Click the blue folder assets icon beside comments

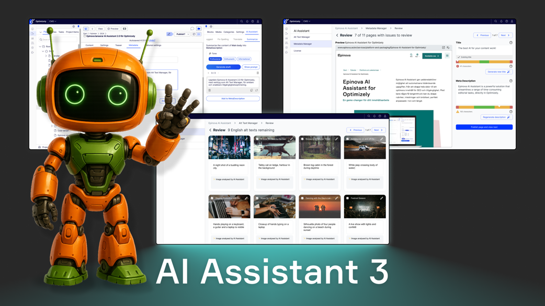199,29
